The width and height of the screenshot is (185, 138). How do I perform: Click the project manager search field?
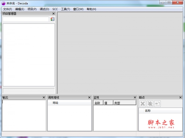[x=25, y=19]
